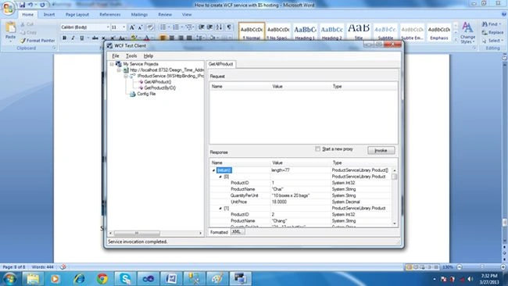Save the Word document from quick access toolbar

(22, 5)
